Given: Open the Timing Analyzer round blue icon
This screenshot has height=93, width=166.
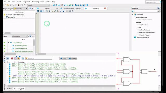Looking at the screenshot, I should pos(75,5).
